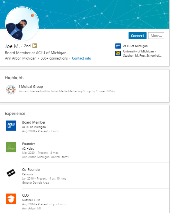Screen dimensions: 170x213
Task: Open ACLU of Michigan logo in header
Action: tap(118, 46)
